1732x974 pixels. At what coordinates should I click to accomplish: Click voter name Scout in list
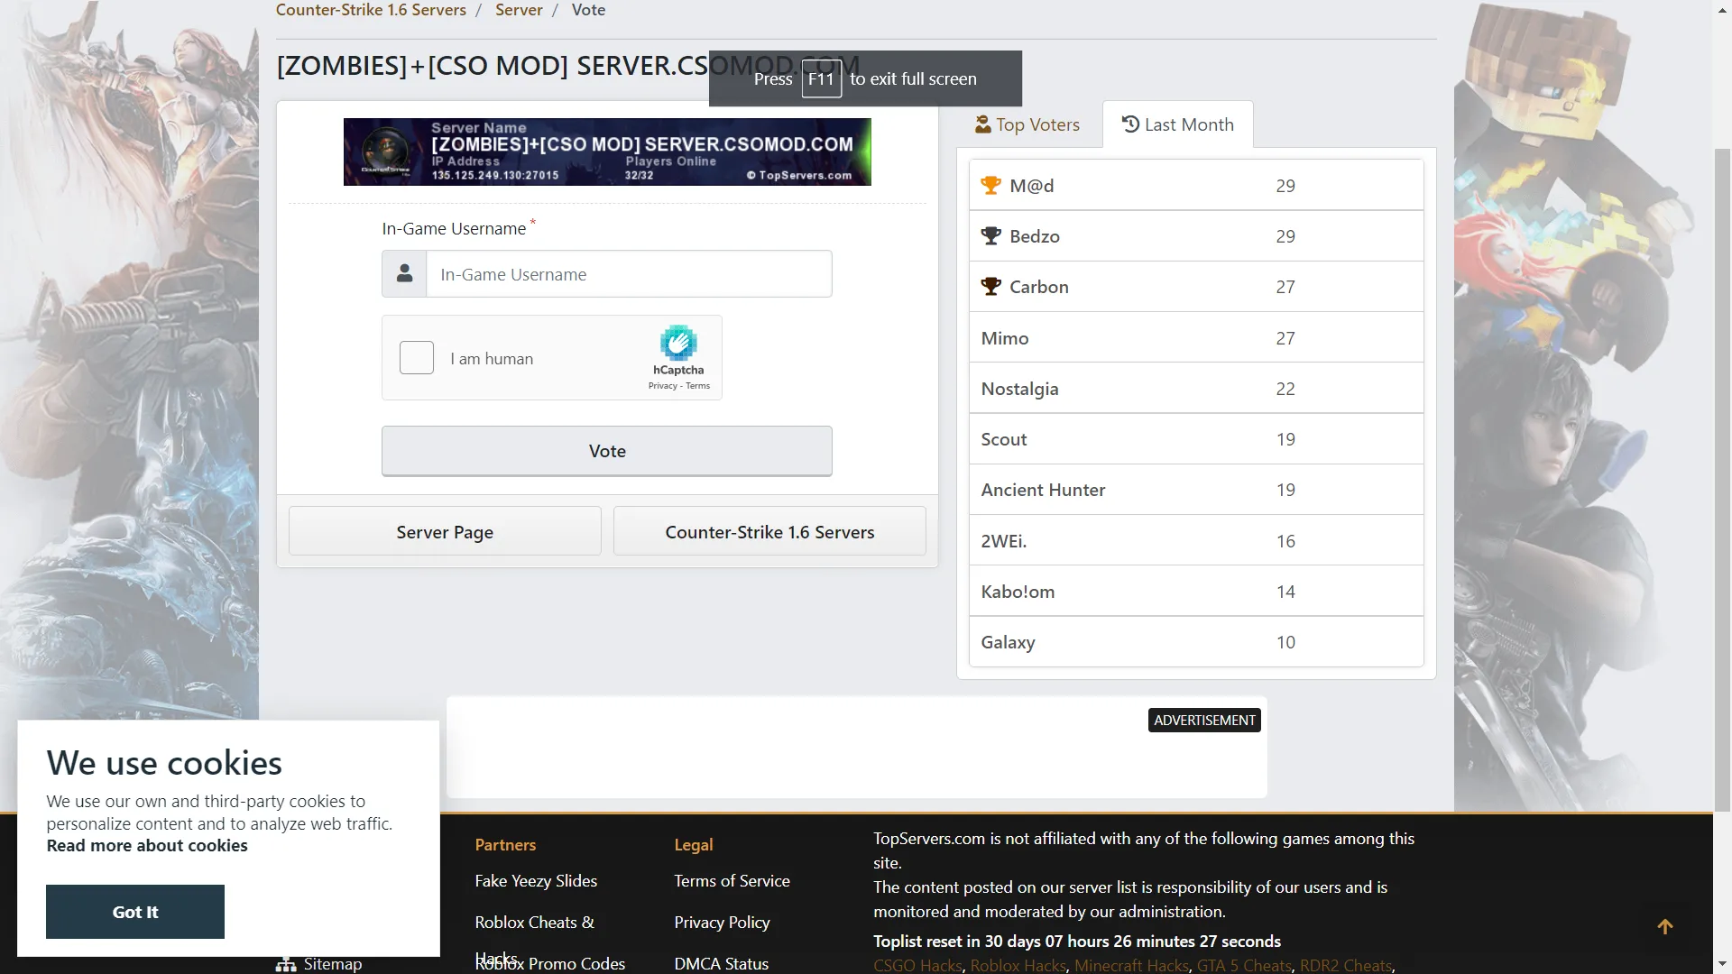(1004, 438)
